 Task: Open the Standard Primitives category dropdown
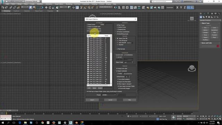tap(210, 20)
